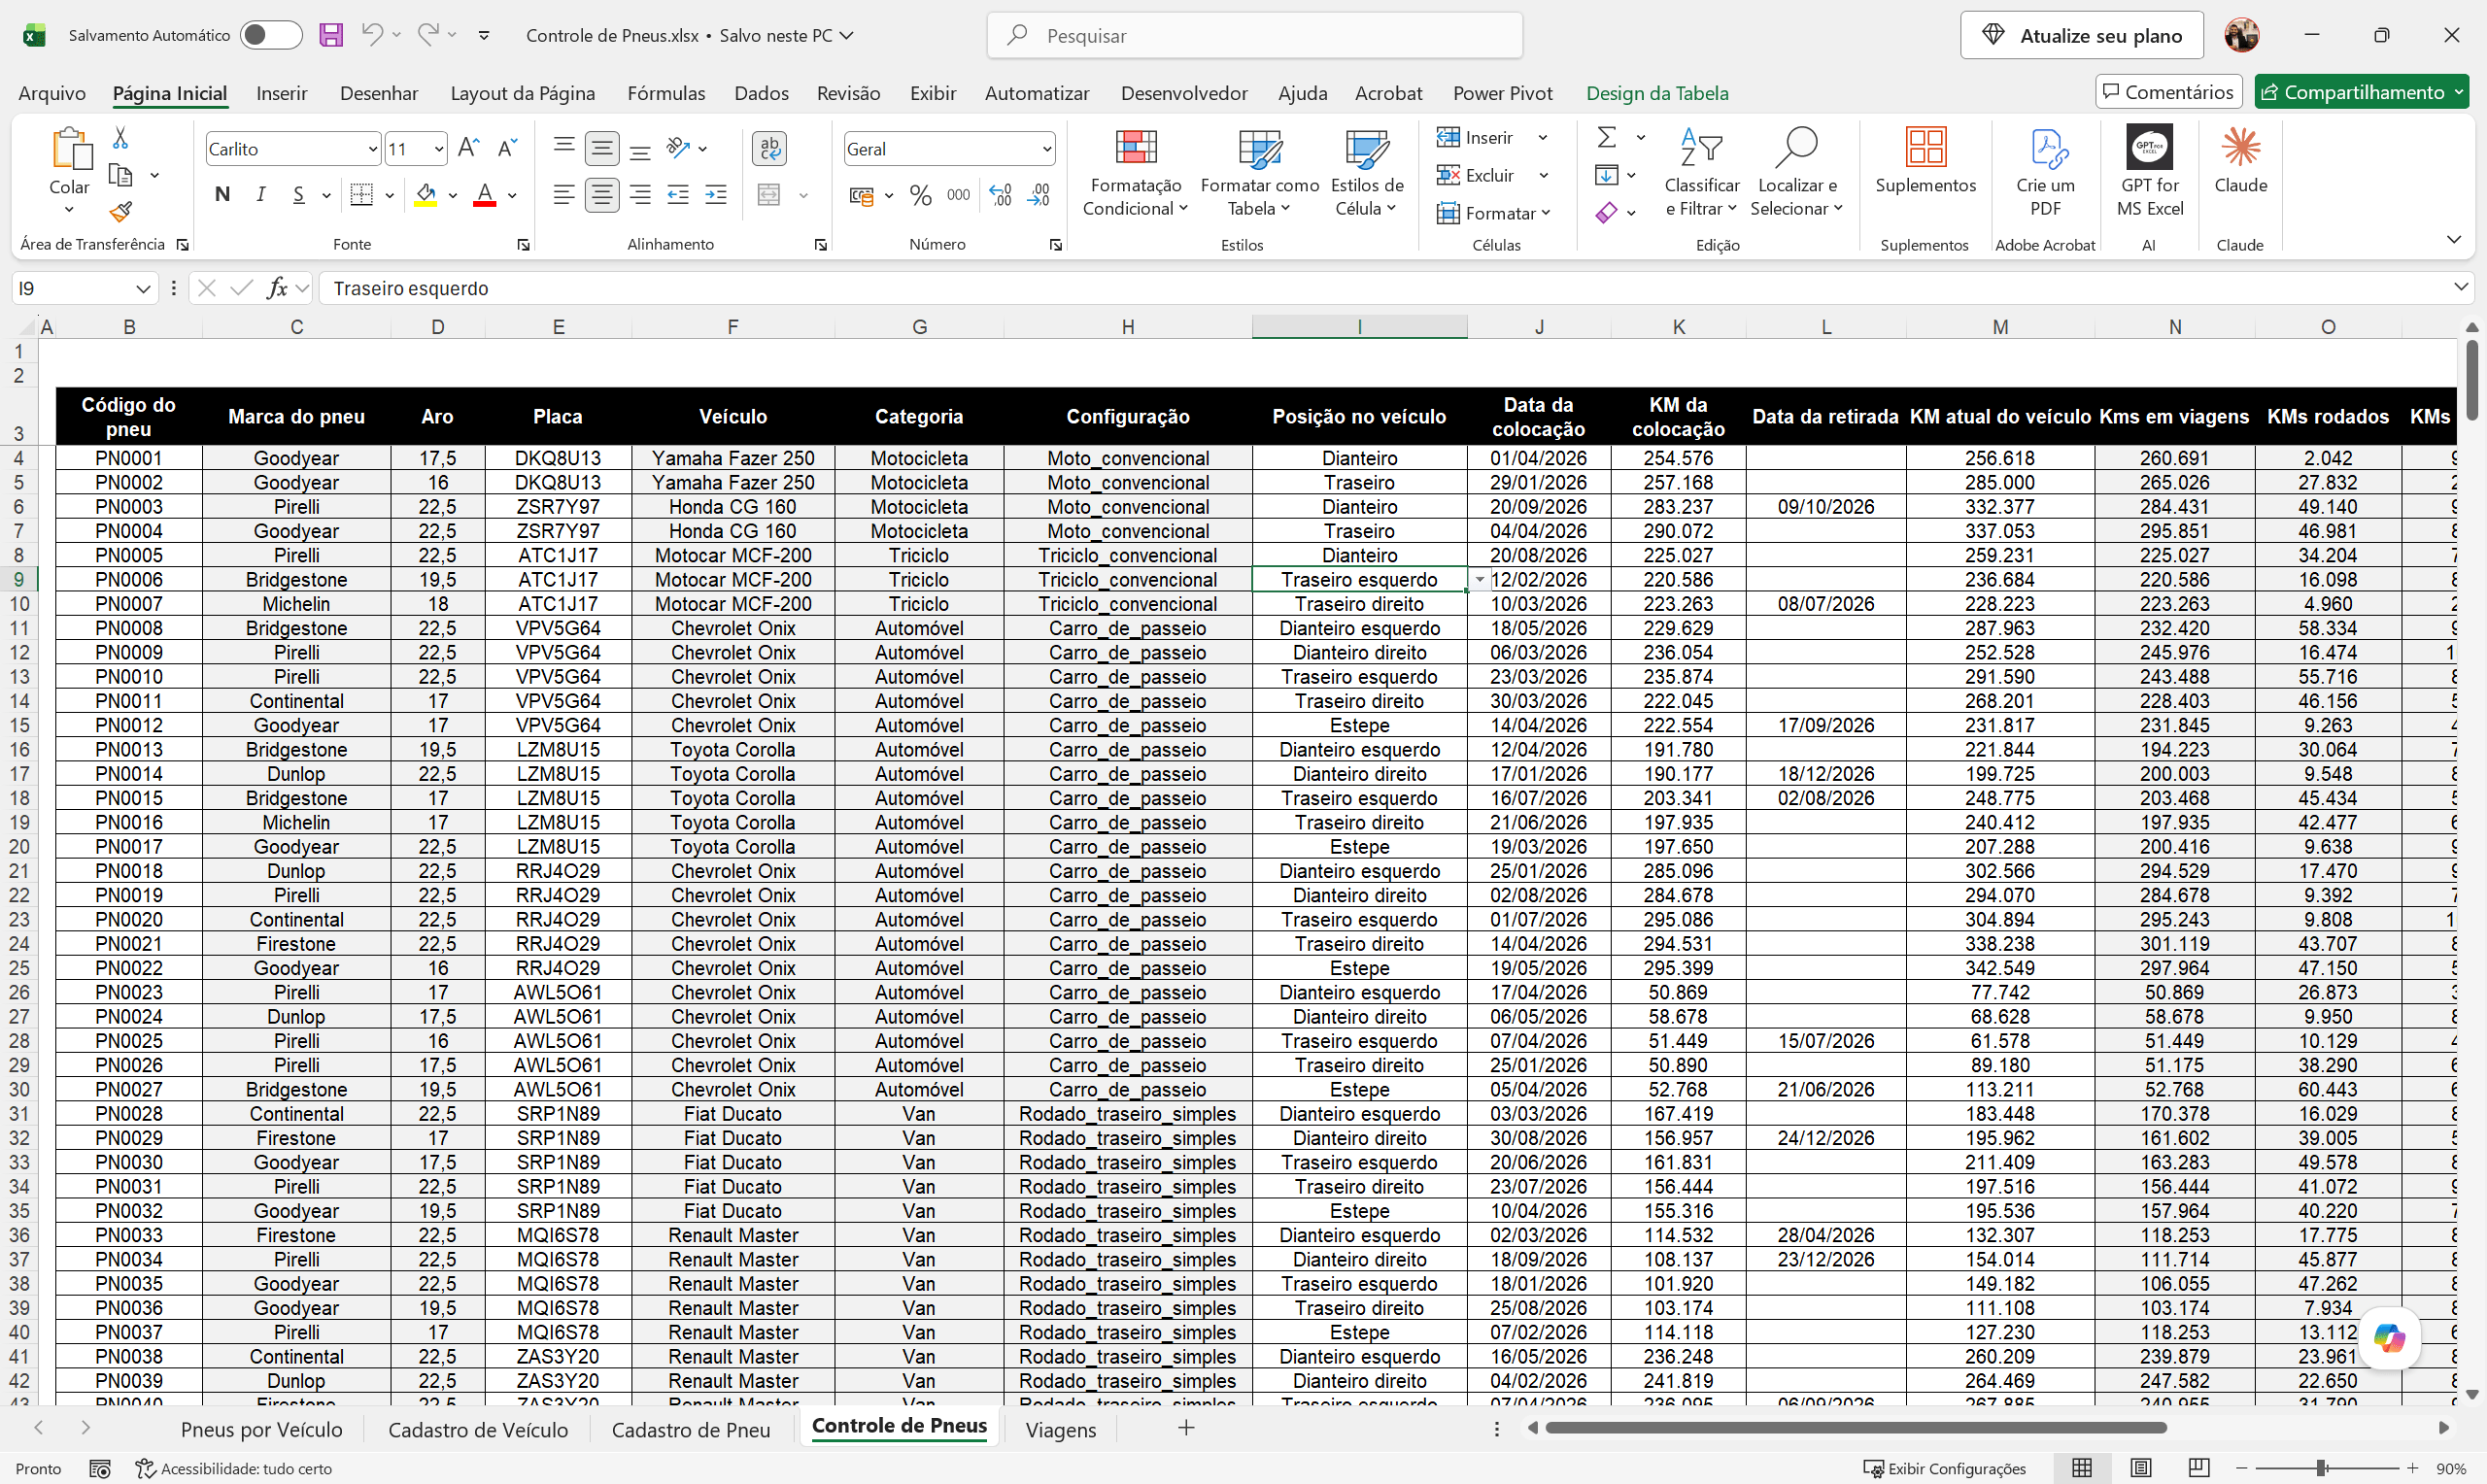Click the Copilot floating icon
2487x1484 pixels.
point(2389,1338)
